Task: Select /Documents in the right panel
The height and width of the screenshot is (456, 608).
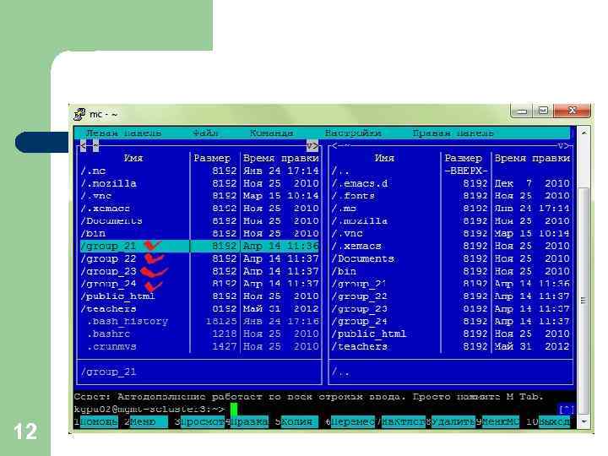Action: [451, 258]
